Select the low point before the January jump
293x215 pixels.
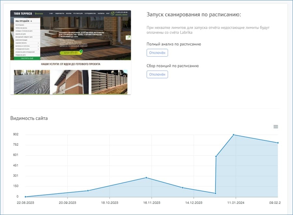pos(215,193)
